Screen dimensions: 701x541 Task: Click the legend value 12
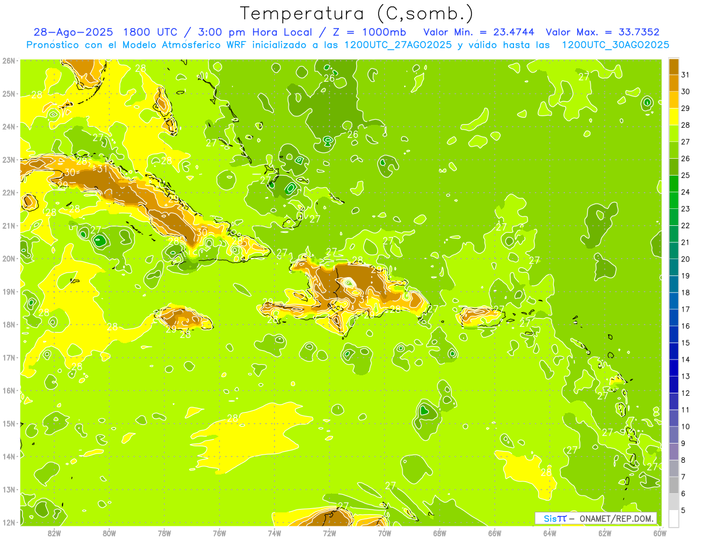[686, 393]
